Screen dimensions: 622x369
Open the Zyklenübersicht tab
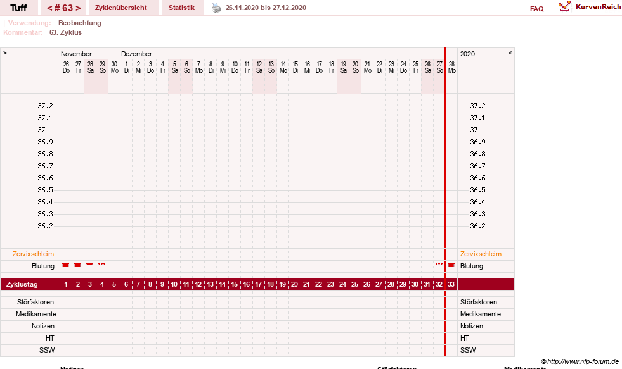coord(120,8)
